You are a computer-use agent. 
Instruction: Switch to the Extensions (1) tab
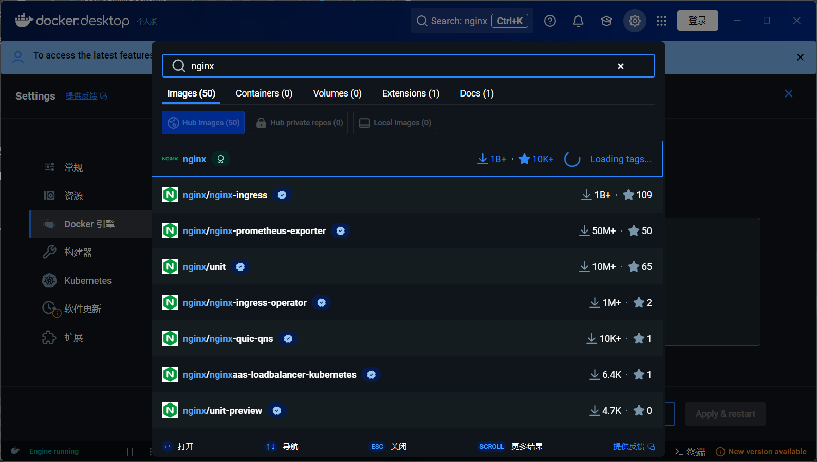[411, 93]
